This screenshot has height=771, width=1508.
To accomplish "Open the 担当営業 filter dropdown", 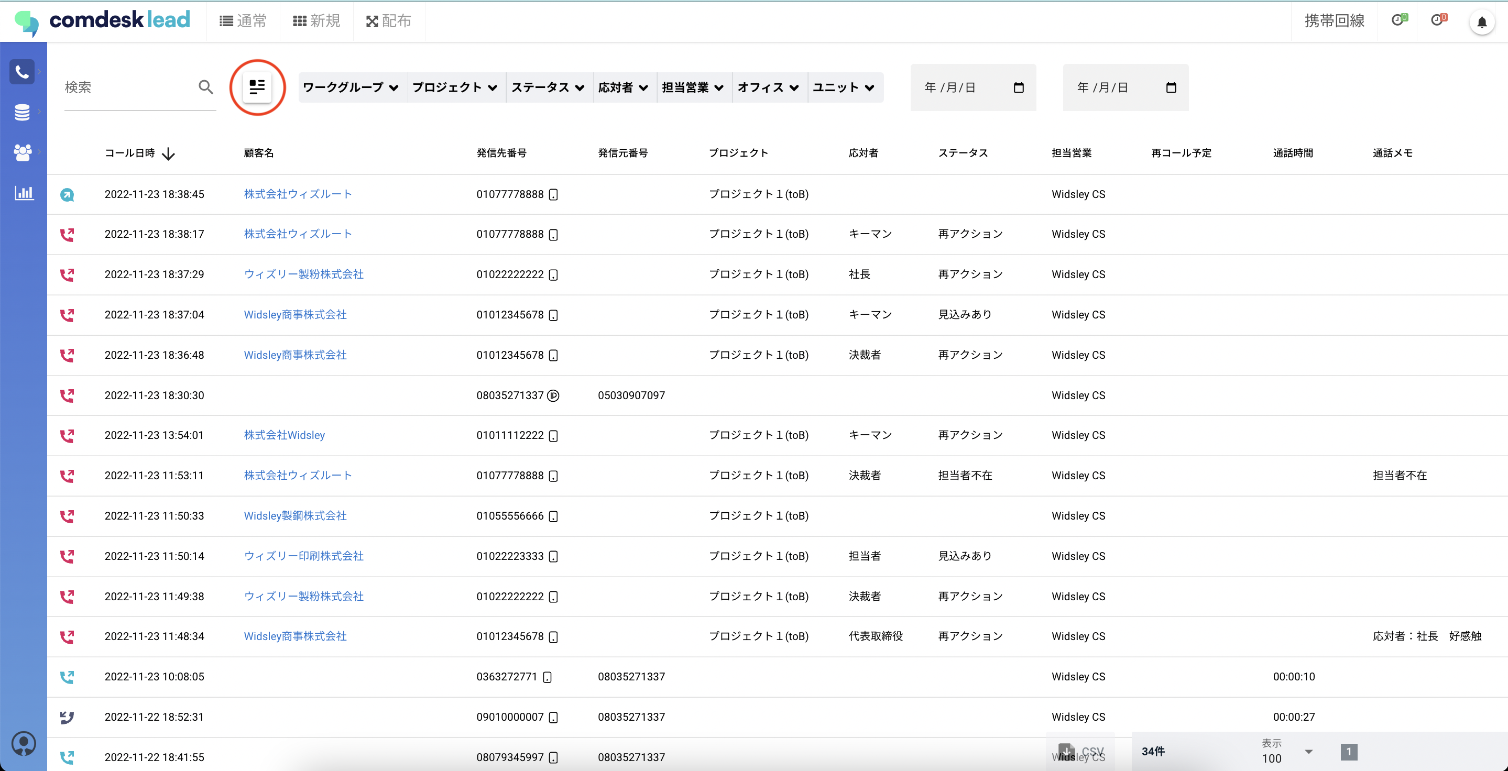I will [693, 88].
